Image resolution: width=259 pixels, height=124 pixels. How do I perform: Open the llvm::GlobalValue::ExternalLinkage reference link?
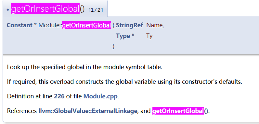88,111
